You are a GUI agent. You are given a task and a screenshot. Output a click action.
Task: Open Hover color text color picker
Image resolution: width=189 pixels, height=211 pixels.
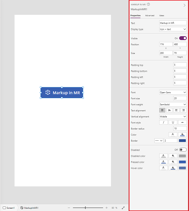[x=163, y=168]
